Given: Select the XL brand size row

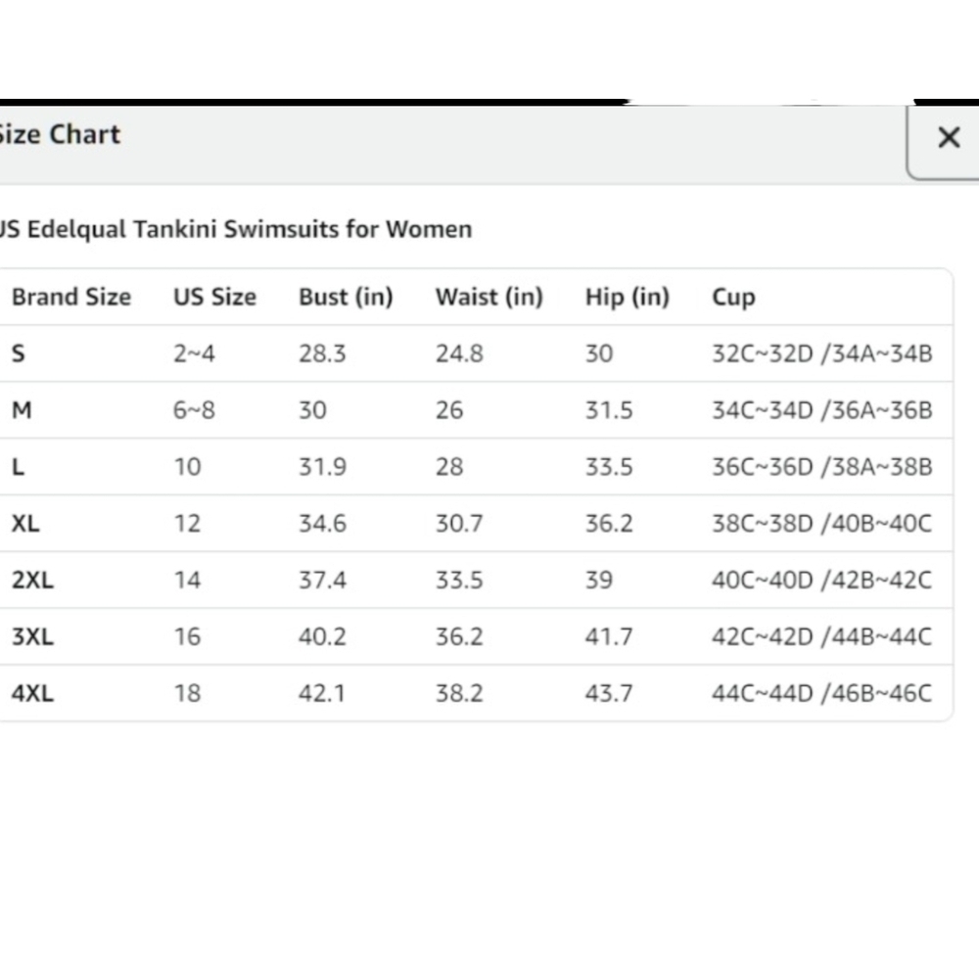Looking at the screenshot, I should [476, 523].
